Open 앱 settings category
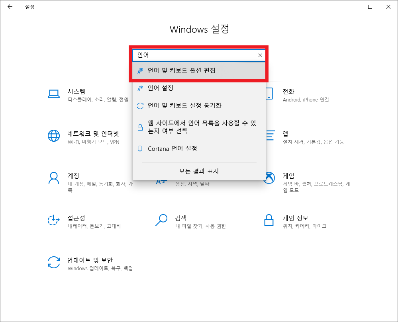This screenshot has width=398, height=322. click(305, 137)
